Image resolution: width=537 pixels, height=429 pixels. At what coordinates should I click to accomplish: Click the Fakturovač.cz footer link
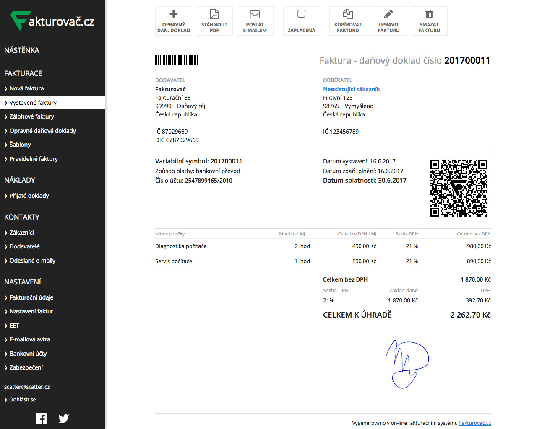[474, 423]
